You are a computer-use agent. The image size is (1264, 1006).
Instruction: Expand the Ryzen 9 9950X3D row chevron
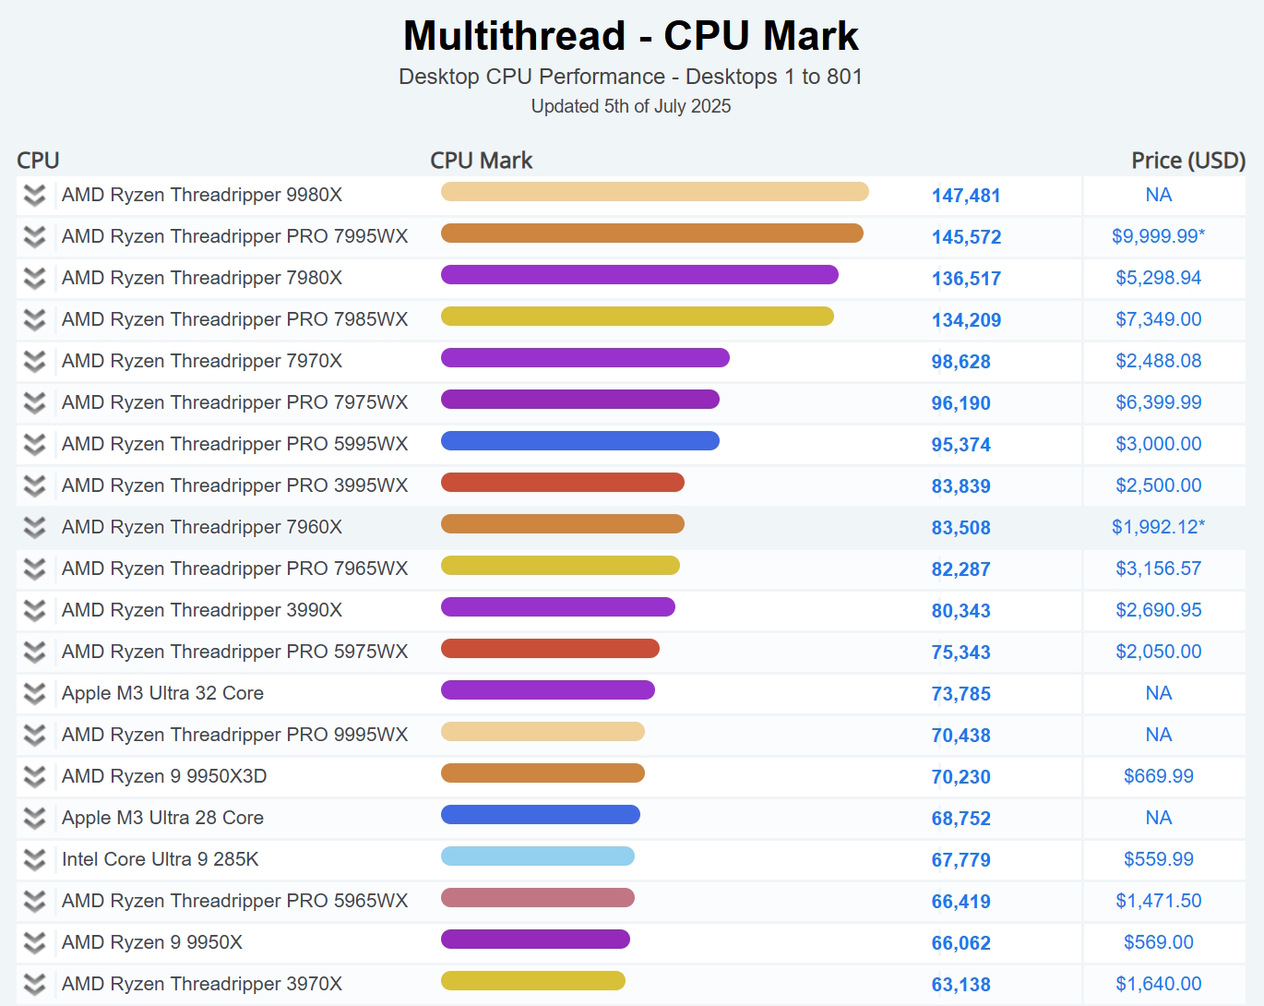click(34, 777)
